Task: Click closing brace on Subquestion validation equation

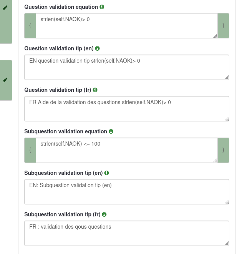Action: point(223,150)
